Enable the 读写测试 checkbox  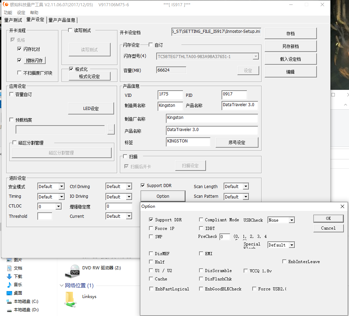pos(70,30)
